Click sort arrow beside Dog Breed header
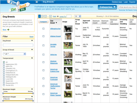Viewport: 137px width, 103px height. 56,23
